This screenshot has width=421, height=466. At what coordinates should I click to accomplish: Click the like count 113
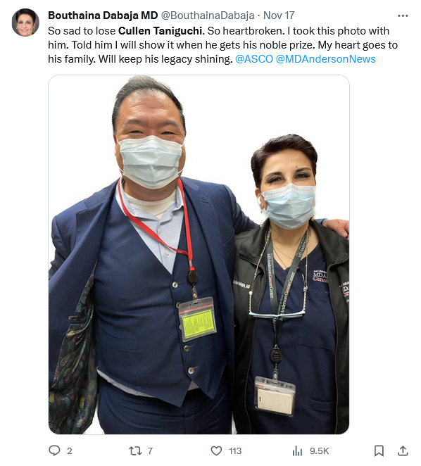pos(235,451)
